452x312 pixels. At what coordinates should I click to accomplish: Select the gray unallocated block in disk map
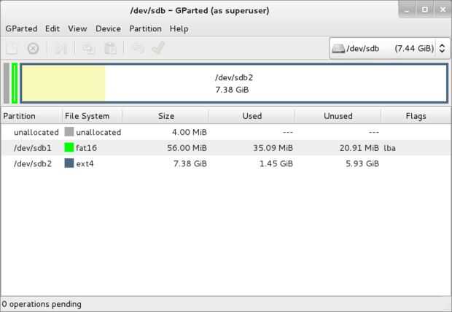click(7, 83)
